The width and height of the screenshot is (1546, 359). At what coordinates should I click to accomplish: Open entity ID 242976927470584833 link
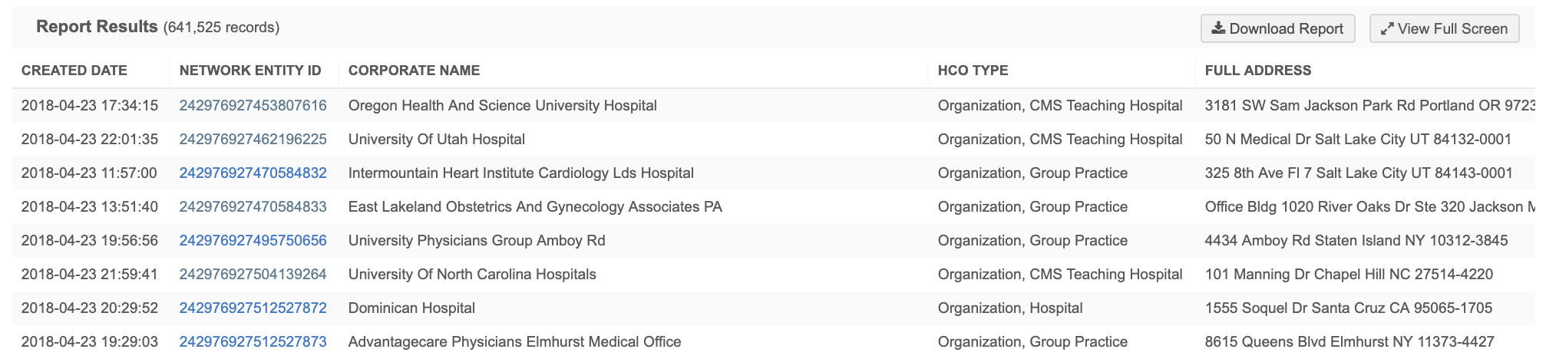(253, 207)
